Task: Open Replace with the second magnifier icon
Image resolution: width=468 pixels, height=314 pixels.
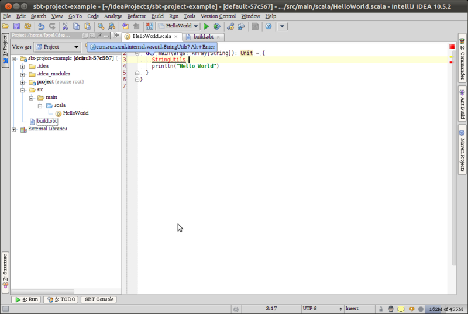Action: click(x=112, y=26)
